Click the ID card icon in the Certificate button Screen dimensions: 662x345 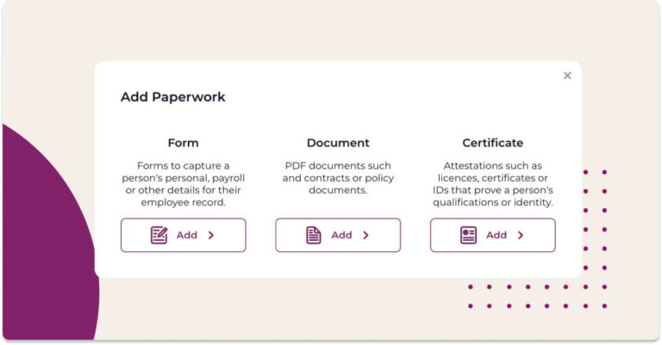coord(468,235)
